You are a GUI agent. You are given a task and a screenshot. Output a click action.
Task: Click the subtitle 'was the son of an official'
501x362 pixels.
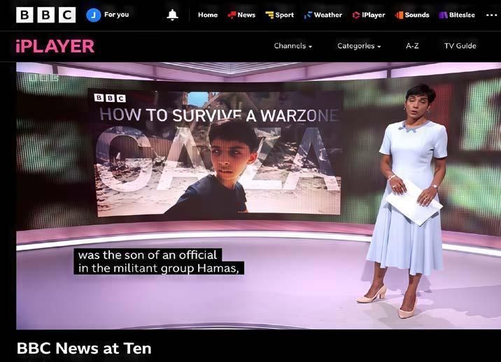click(x=148, y=255)
